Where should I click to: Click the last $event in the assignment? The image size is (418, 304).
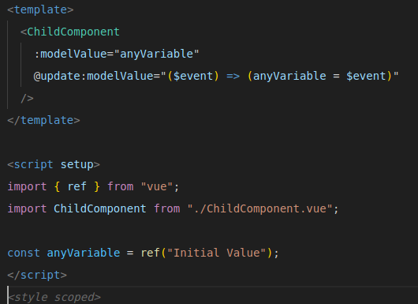tap(366, 77)
